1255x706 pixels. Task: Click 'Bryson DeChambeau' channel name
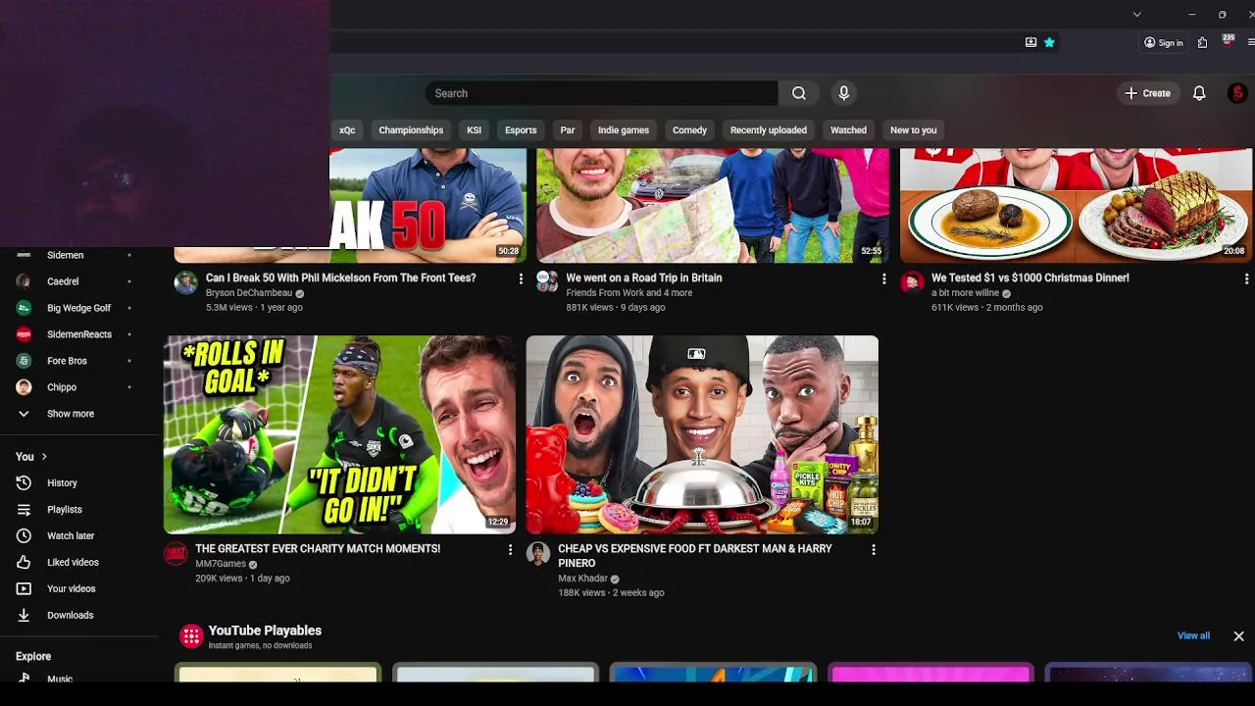tap(249, 293)
